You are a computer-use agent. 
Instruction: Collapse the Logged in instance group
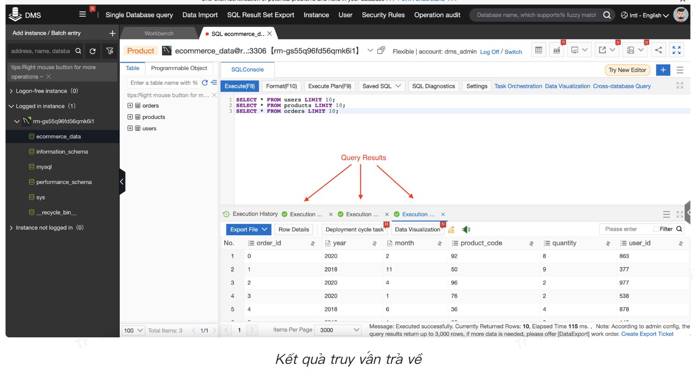pos(11,106)
